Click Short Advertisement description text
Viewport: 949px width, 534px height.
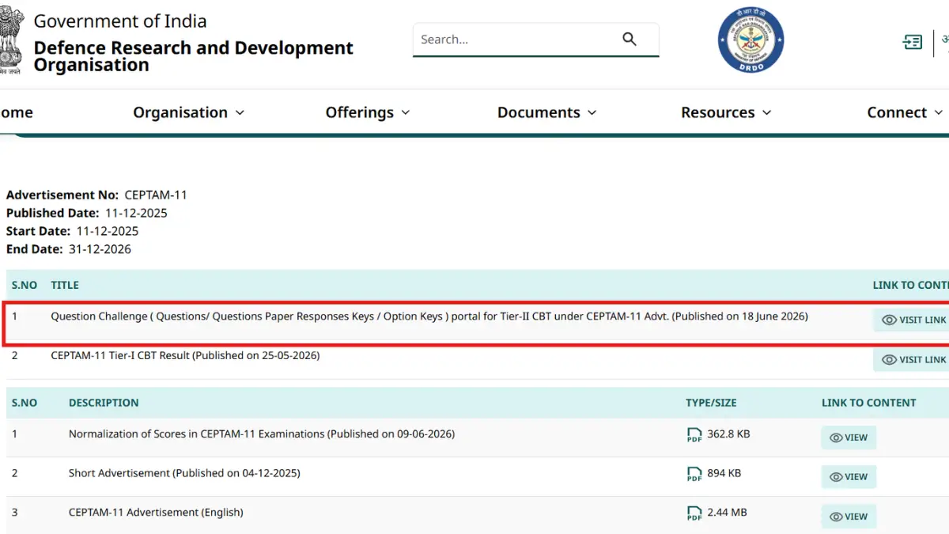click(x=184, y=473)
